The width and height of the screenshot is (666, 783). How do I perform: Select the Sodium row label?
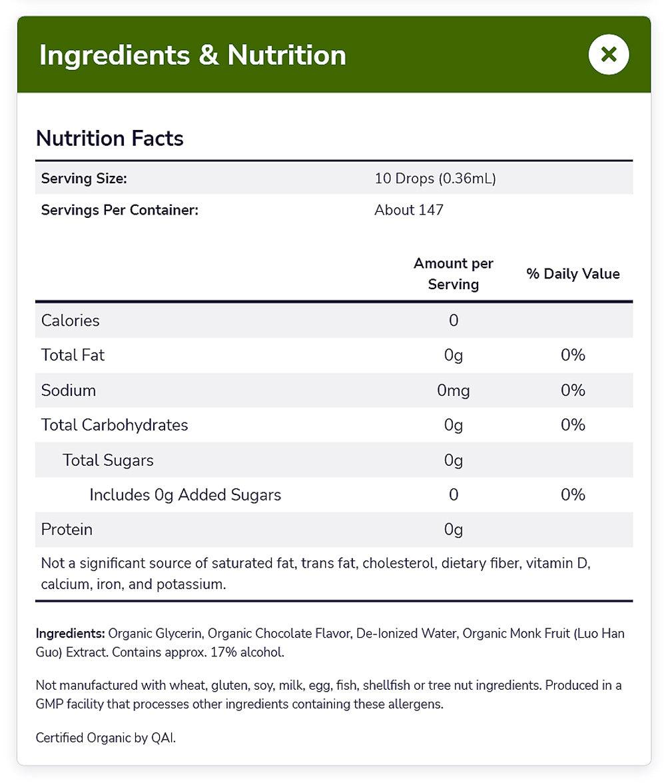[68, 391]
